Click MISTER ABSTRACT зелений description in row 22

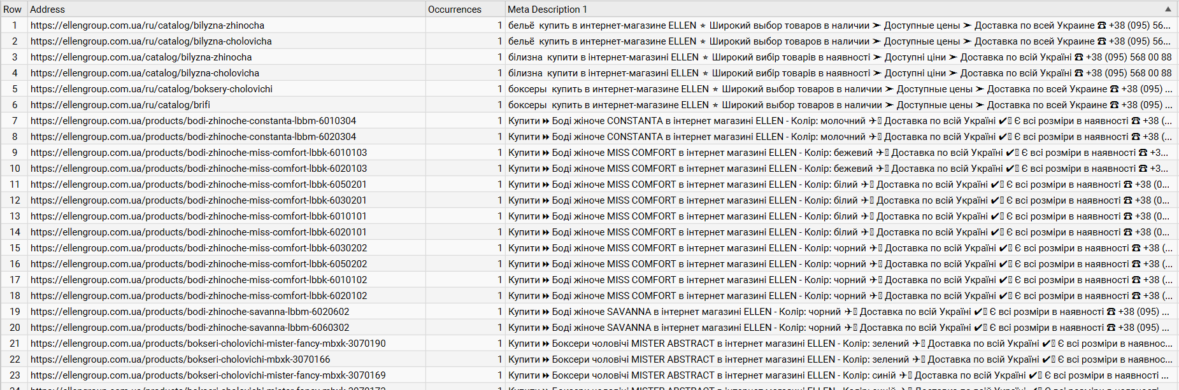coord(841,359)
